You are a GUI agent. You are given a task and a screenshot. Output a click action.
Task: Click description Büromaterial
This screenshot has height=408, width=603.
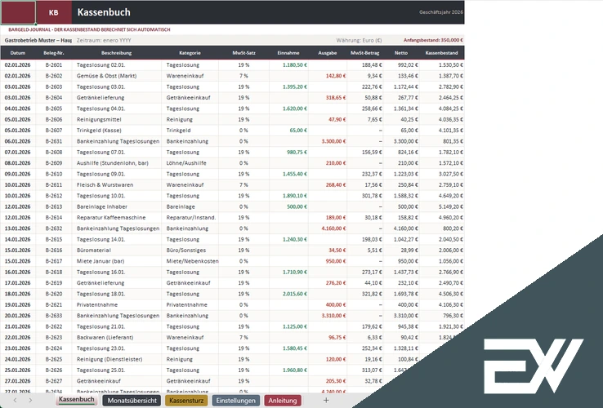[x=93, y=250]
